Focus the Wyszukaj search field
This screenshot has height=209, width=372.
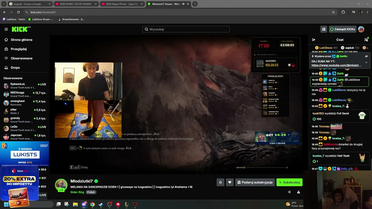pos(186,29)
